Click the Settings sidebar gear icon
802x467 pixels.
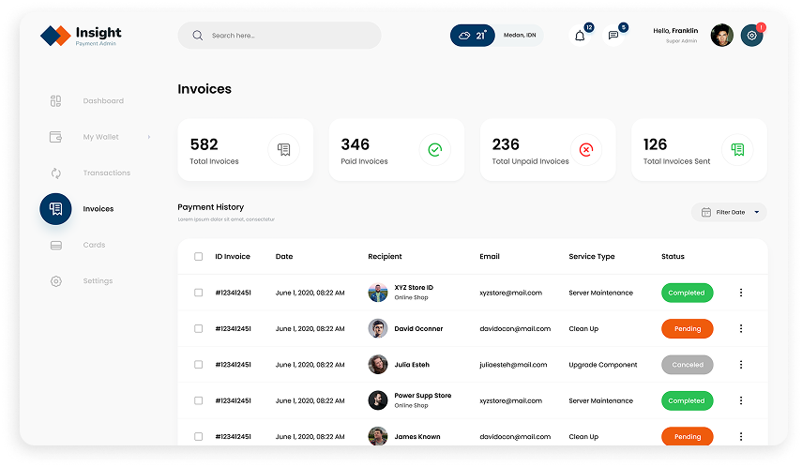[x=55, y=280]
